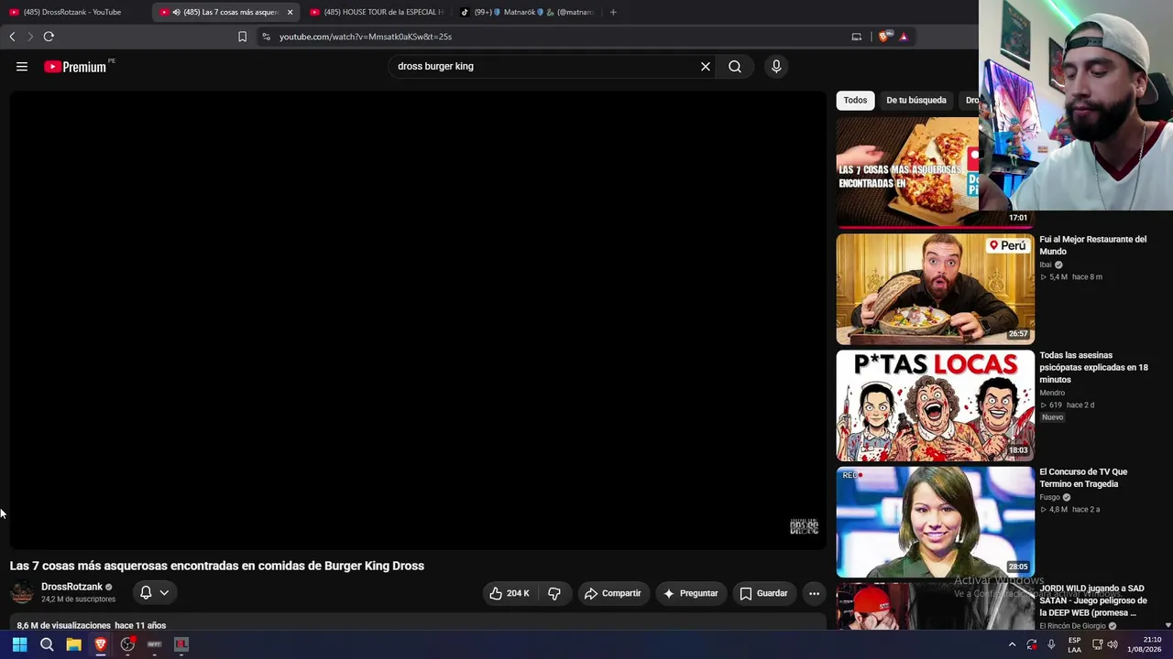Go forward with the browser forward arrow
Image resolution: width=1173 pixels, height=659 pixels.
pyautogui.click(x=30, y=37)
